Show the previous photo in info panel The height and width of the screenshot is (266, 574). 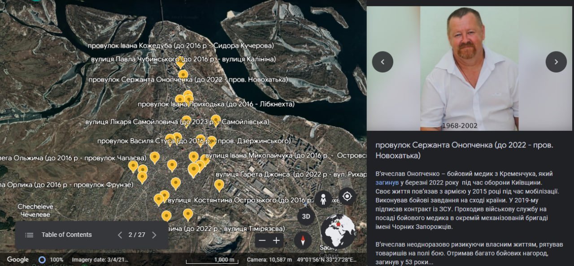pos(383,62)
